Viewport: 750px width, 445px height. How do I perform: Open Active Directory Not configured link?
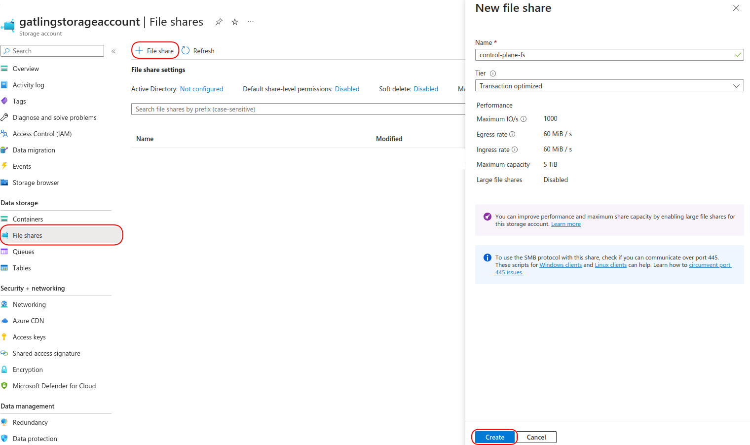click(201, 89)
